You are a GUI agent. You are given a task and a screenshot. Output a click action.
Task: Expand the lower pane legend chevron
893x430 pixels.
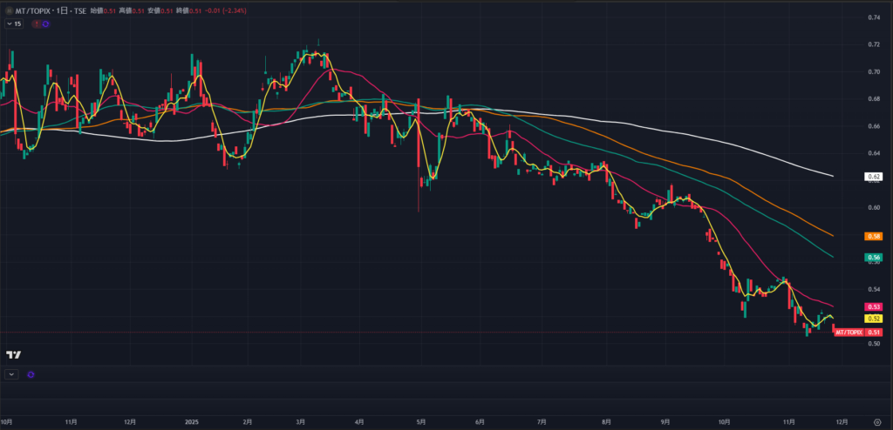pos(10,374)
